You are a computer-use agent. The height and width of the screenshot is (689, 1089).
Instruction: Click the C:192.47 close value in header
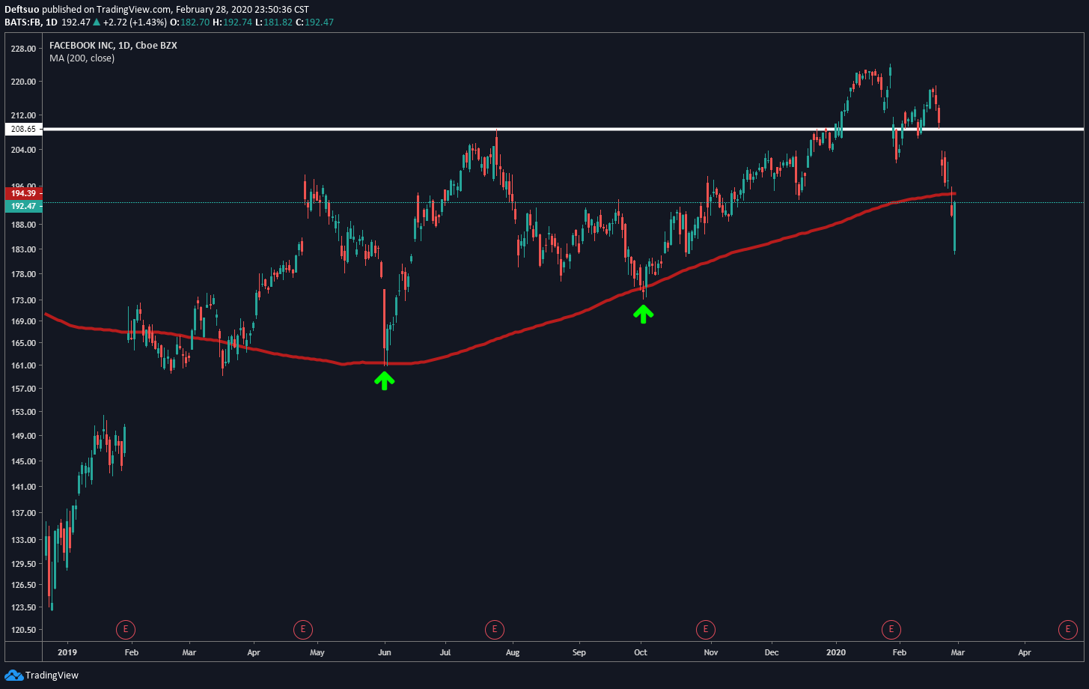coord(314,22)
